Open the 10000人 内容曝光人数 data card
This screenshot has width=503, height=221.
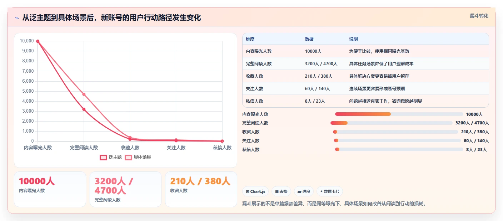coord(50,189)
